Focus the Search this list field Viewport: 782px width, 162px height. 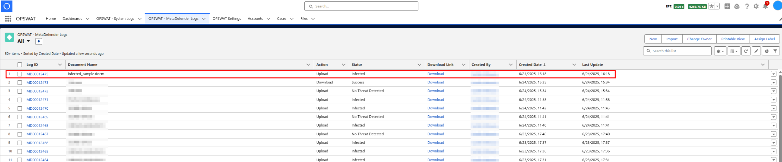pyautogui.click(x=677, y=51)
